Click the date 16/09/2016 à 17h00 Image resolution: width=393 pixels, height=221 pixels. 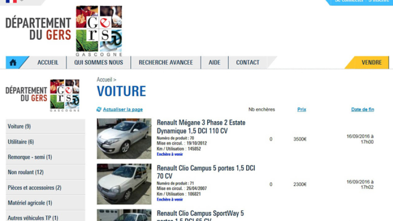coord(360,139)
